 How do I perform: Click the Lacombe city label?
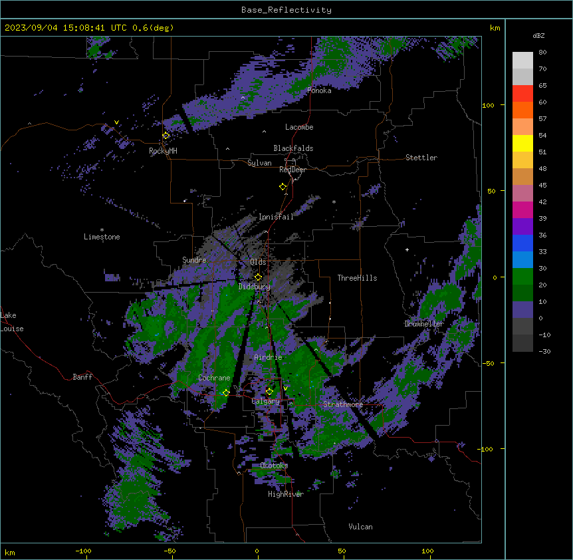tap(299, 127)
